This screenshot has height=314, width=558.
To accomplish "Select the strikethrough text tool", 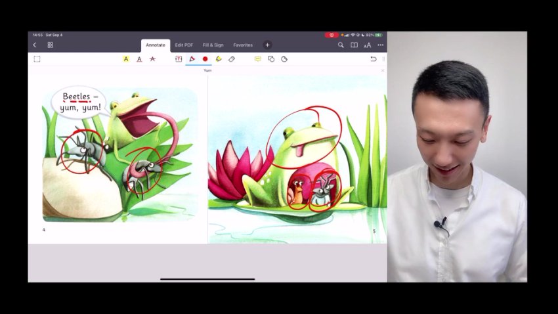I will coord(152,59).
